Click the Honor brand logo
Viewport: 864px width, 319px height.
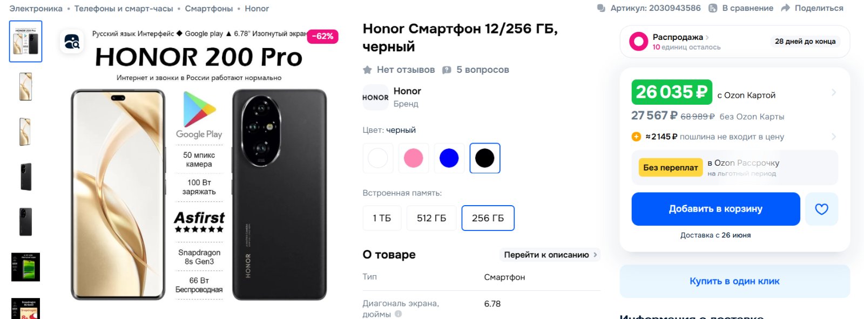pyautogui.click(x=375, y=97)
